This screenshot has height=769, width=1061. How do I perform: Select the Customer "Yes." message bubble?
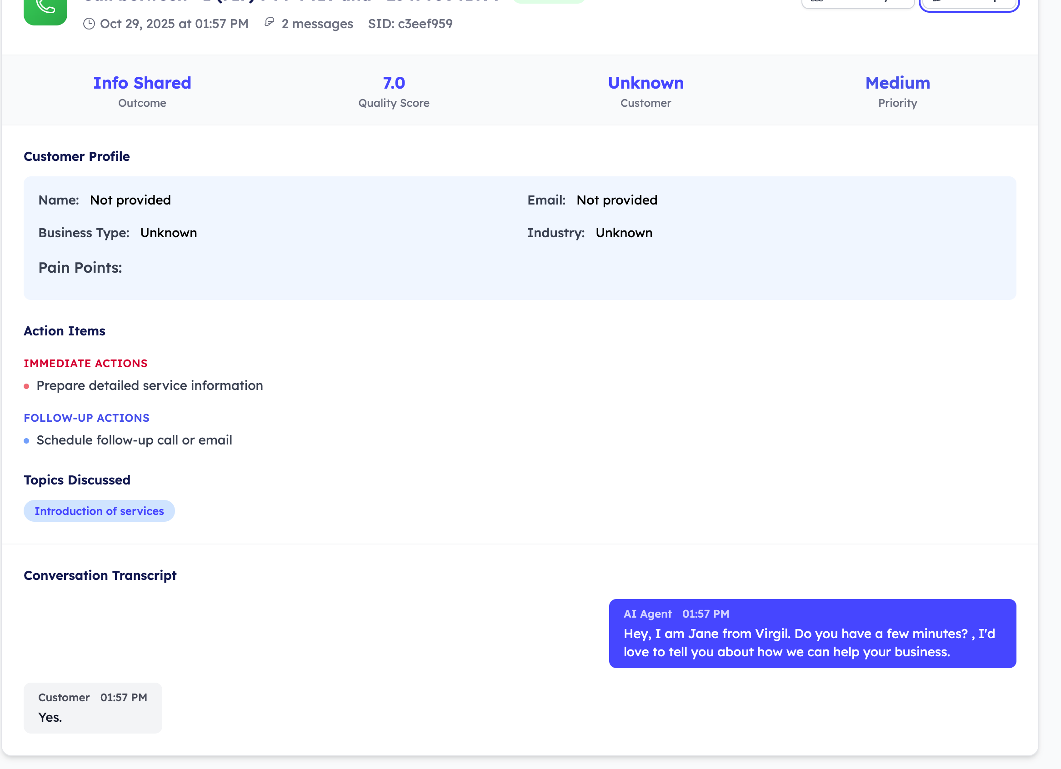pyautogui.click(x=92, y=708)
